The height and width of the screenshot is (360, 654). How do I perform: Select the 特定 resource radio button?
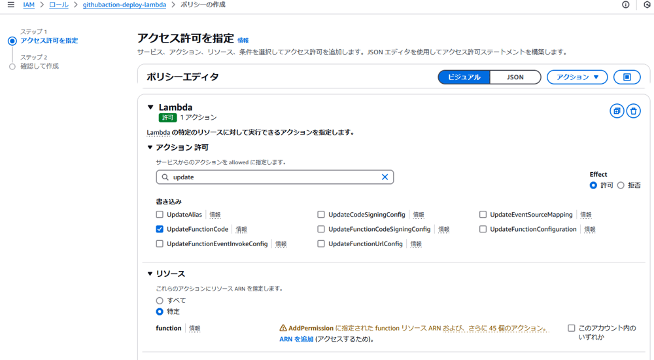point(160,312)
